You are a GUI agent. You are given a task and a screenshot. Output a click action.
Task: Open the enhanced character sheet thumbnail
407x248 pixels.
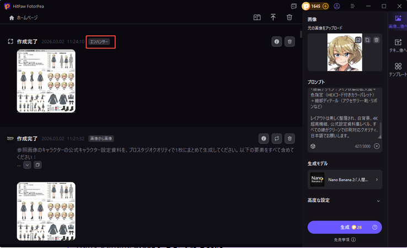point(46,81)
